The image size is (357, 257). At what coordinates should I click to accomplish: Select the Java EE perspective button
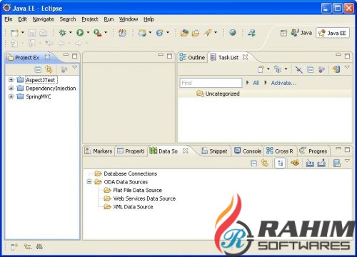[333, 33]
